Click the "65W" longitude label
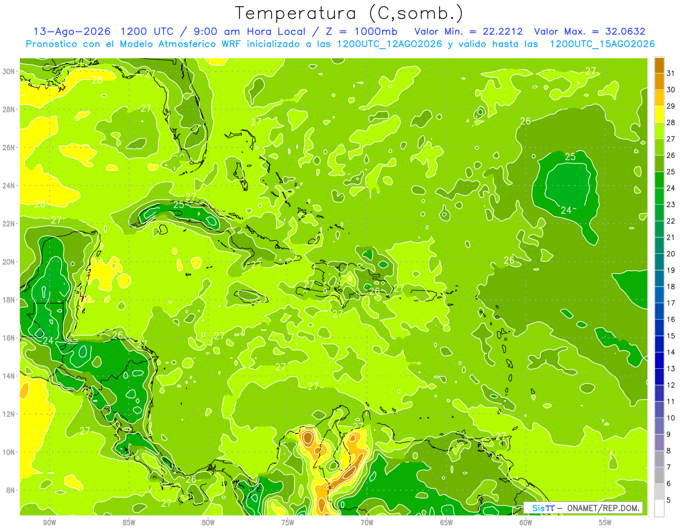The width and height of the screenshot is (686, 530). [446, 523]
